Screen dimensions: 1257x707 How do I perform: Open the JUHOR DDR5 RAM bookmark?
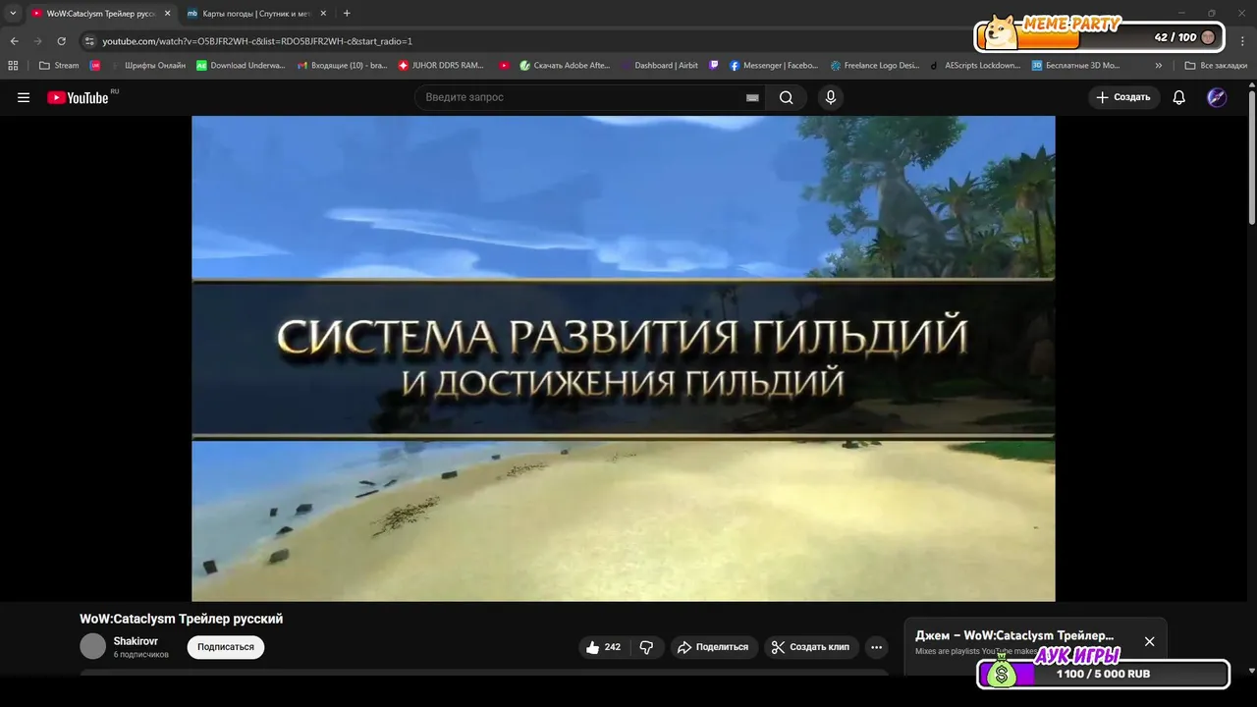[x=443, y=66]
